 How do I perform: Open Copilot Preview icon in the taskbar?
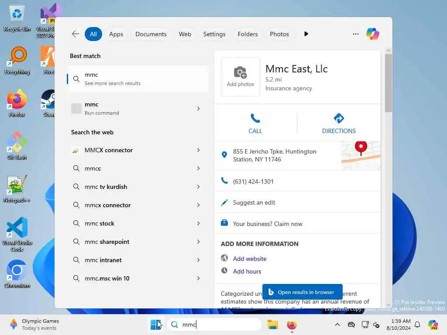point(433,325)
